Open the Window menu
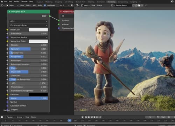 coord(24,1)
